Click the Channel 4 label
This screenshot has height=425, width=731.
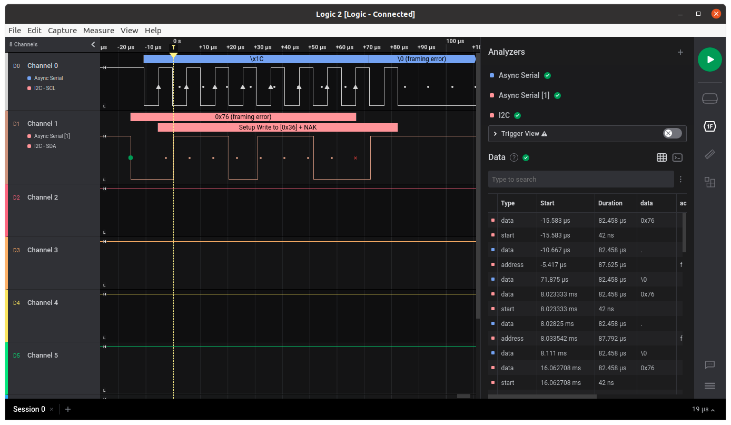(x=43, y=303)
